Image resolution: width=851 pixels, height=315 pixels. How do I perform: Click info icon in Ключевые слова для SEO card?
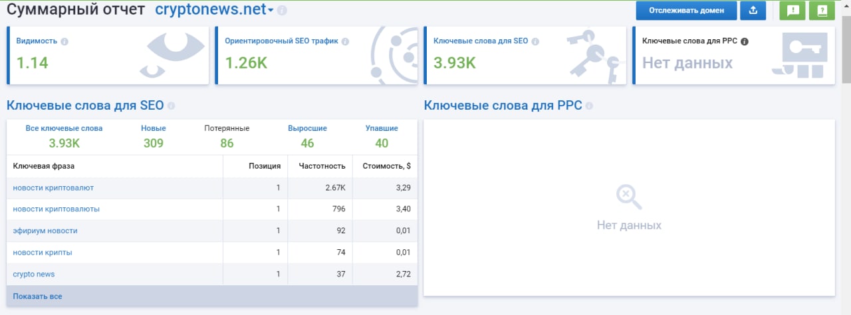click(x=535, y=41)
